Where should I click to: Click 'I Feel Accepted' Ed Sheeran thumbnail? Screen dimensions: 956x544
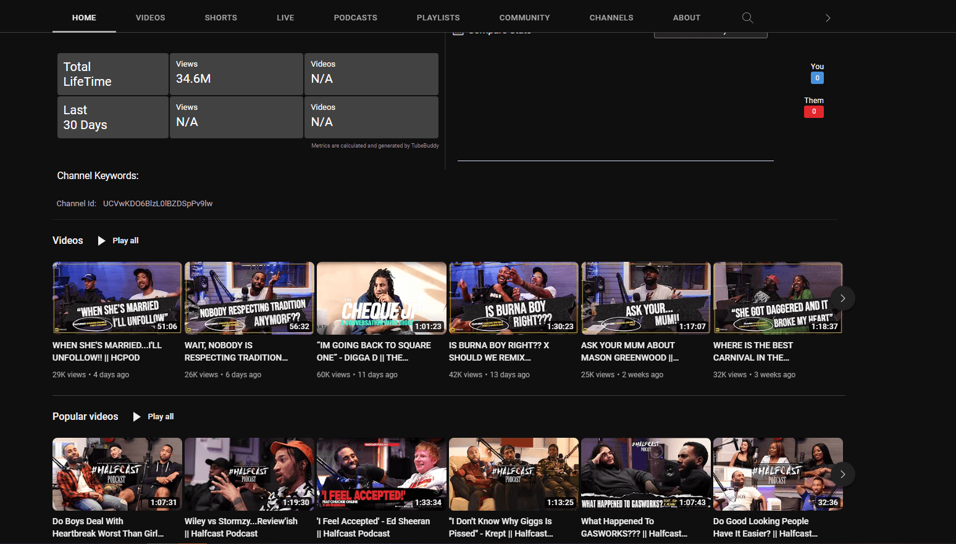[381, 474]
